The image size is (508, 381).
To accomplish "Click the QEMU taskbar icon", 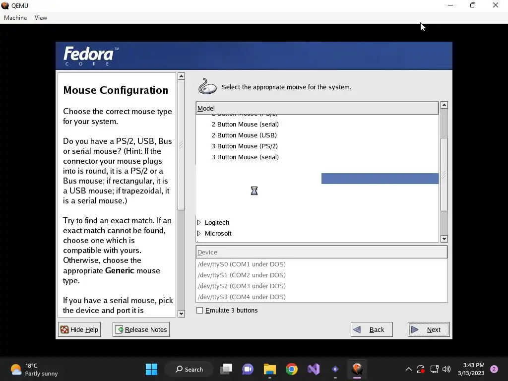I will (x=357, y=369).
